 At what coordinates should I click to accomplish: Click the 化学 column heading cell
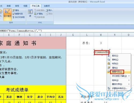[30, 97]
